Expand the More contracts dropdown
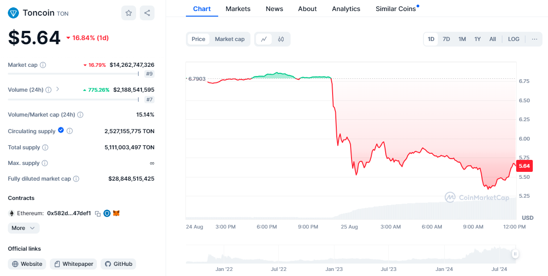 (24, 228)
